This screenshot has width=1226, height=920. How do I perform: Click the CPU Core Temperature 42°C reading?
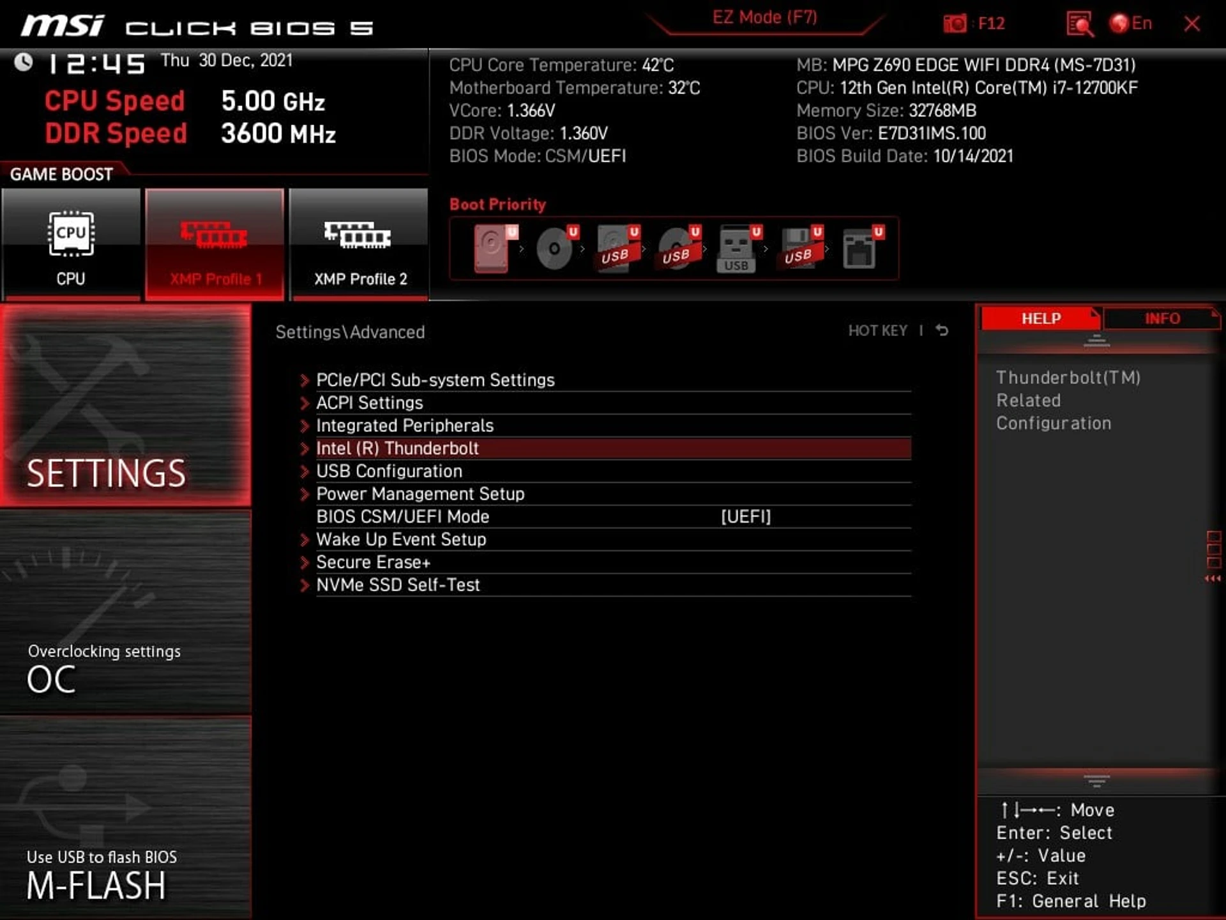tap(561, 65)
